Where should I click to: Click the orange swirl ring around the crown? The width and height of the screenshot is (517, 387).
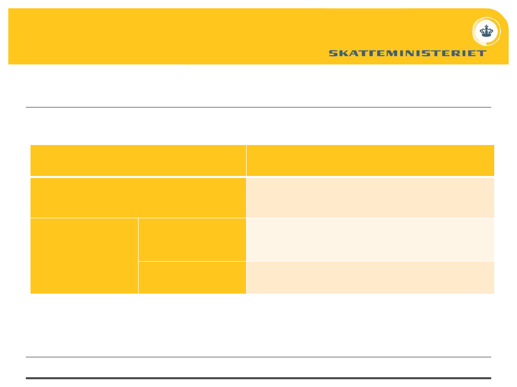pos(486,31)
